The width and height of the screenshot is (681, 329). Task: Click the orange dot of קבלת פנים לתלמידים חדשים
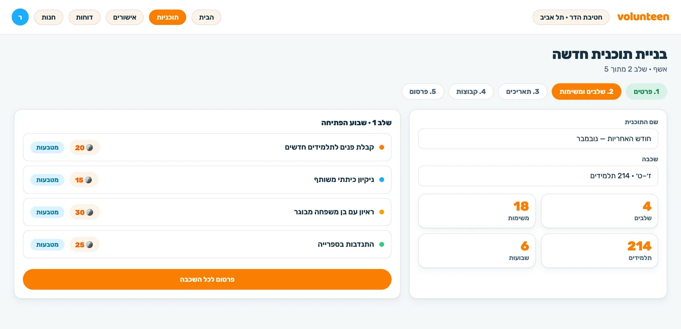(381, 148)
